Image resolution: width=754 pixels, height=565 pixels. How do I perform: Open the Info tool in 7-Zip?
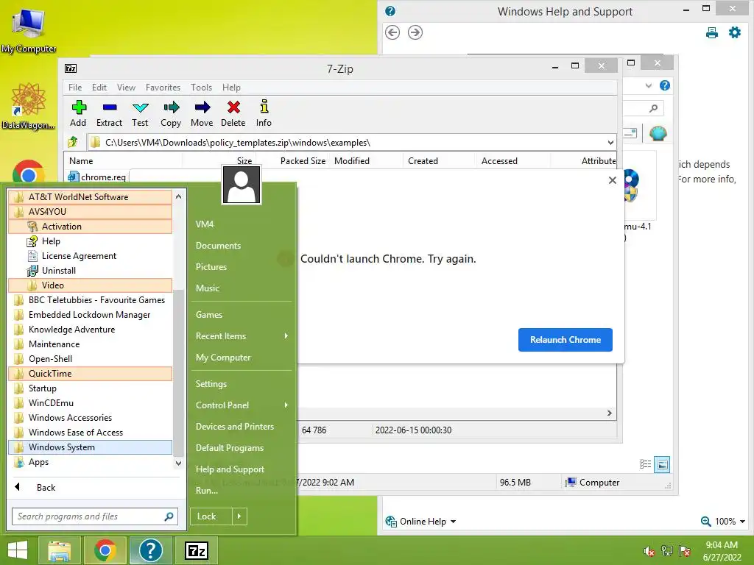264,113
